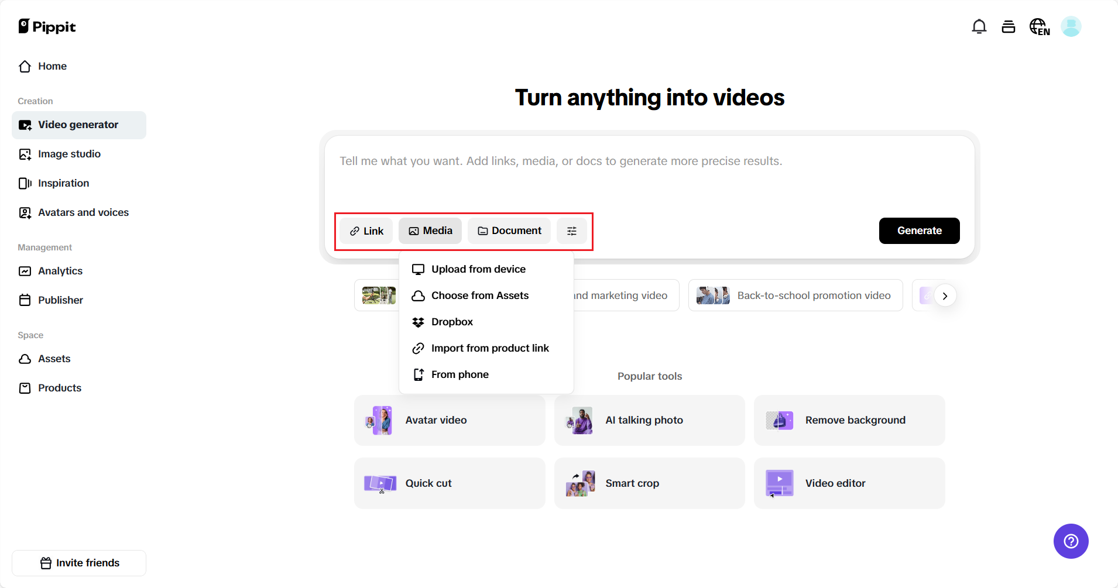Open the generation settings sliders dropdown
This screenshot has width=1118, height=588.
[x=572, y=231]
